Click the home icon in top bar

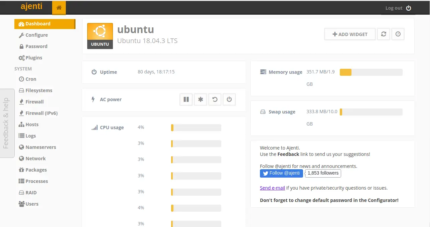pos(59,8)
